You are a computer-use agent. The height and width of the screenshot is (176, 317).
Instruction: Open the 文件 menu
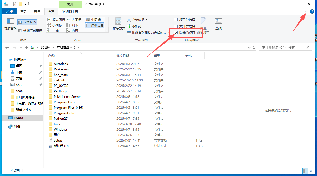click(9, 11)
